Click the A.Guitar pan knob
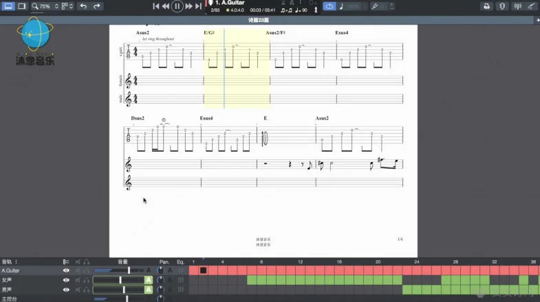Image resolution: width=540 pixels, height=302 pixels. (x=160, y=270)
